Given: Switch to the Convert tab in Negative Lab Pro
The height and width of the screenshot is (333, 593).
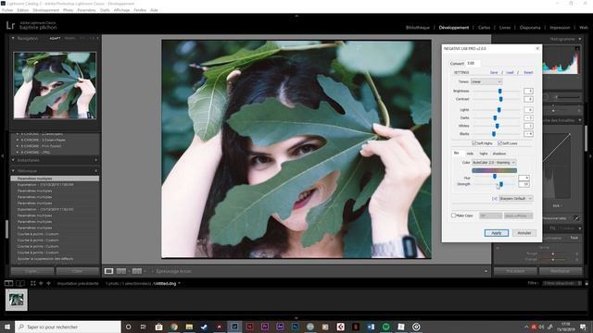Looking at the screenshot, I should coord(457,64).
